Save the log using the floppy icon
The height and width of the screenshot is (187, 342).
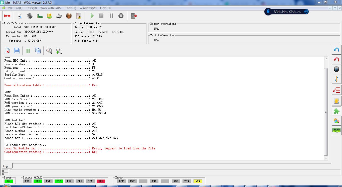pos(17,51)
